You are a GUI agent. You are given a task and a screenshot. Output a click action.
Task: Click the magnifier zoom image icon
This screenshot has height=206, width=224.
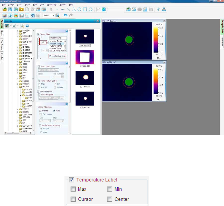(57, 16)
